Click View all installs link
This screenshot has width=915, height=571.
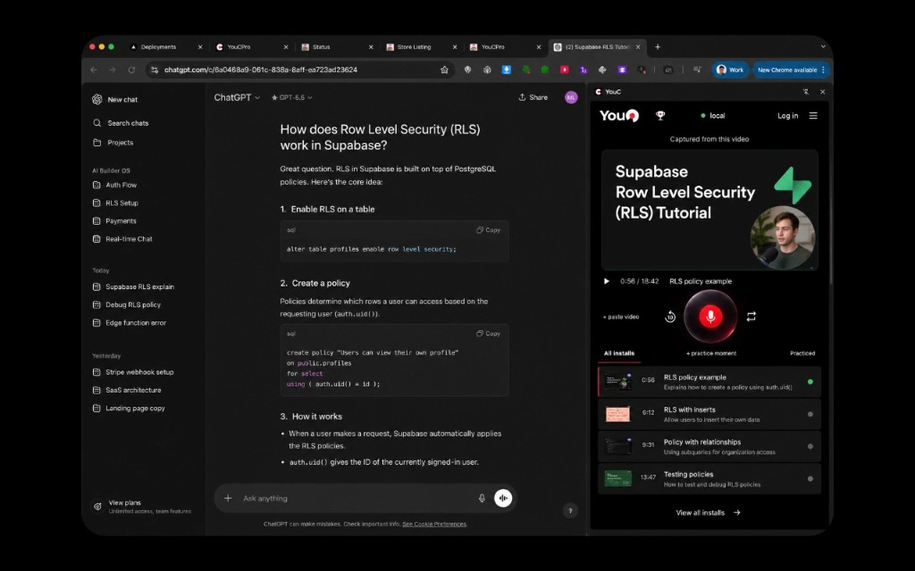coord(708,513)
